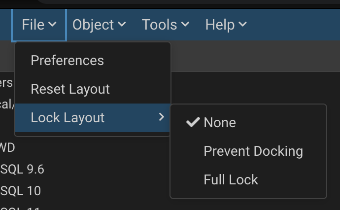Select the partially visible SQL 11 entry

click(x=20, y=208)
